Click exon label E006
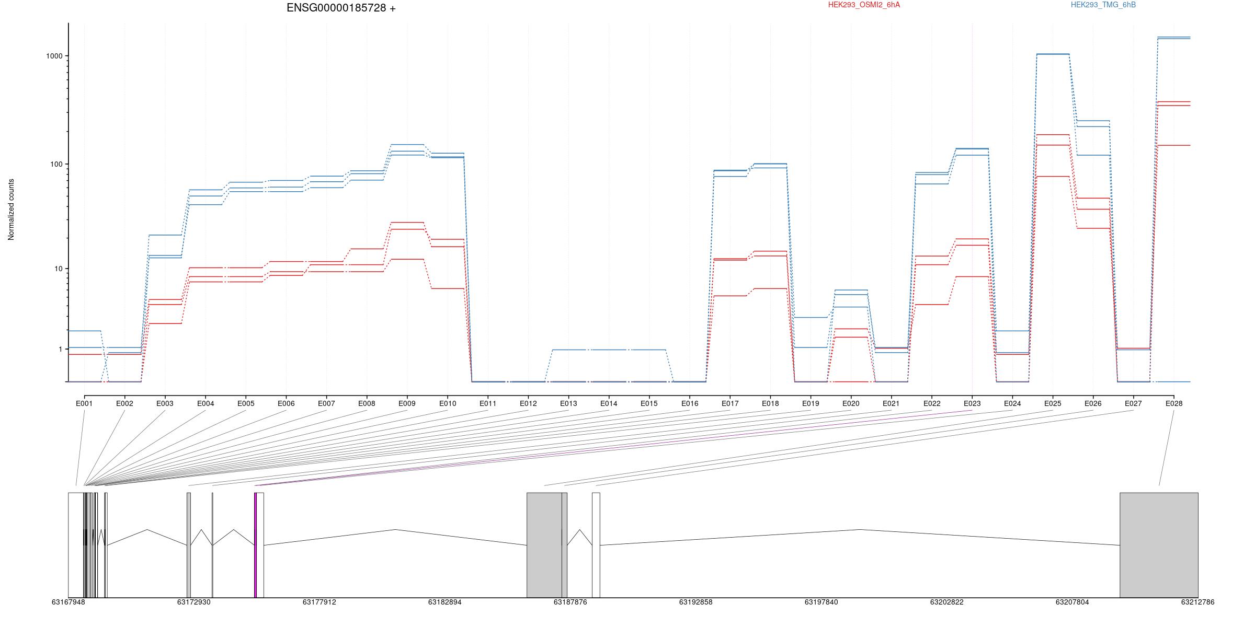1255x627 pixels. [286, 403]
